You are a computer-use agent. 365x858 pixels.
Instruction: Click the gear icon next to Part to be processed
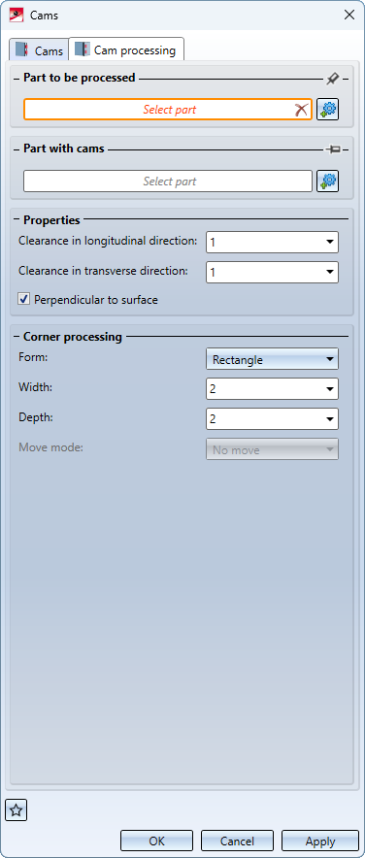(x=327, y=110)
